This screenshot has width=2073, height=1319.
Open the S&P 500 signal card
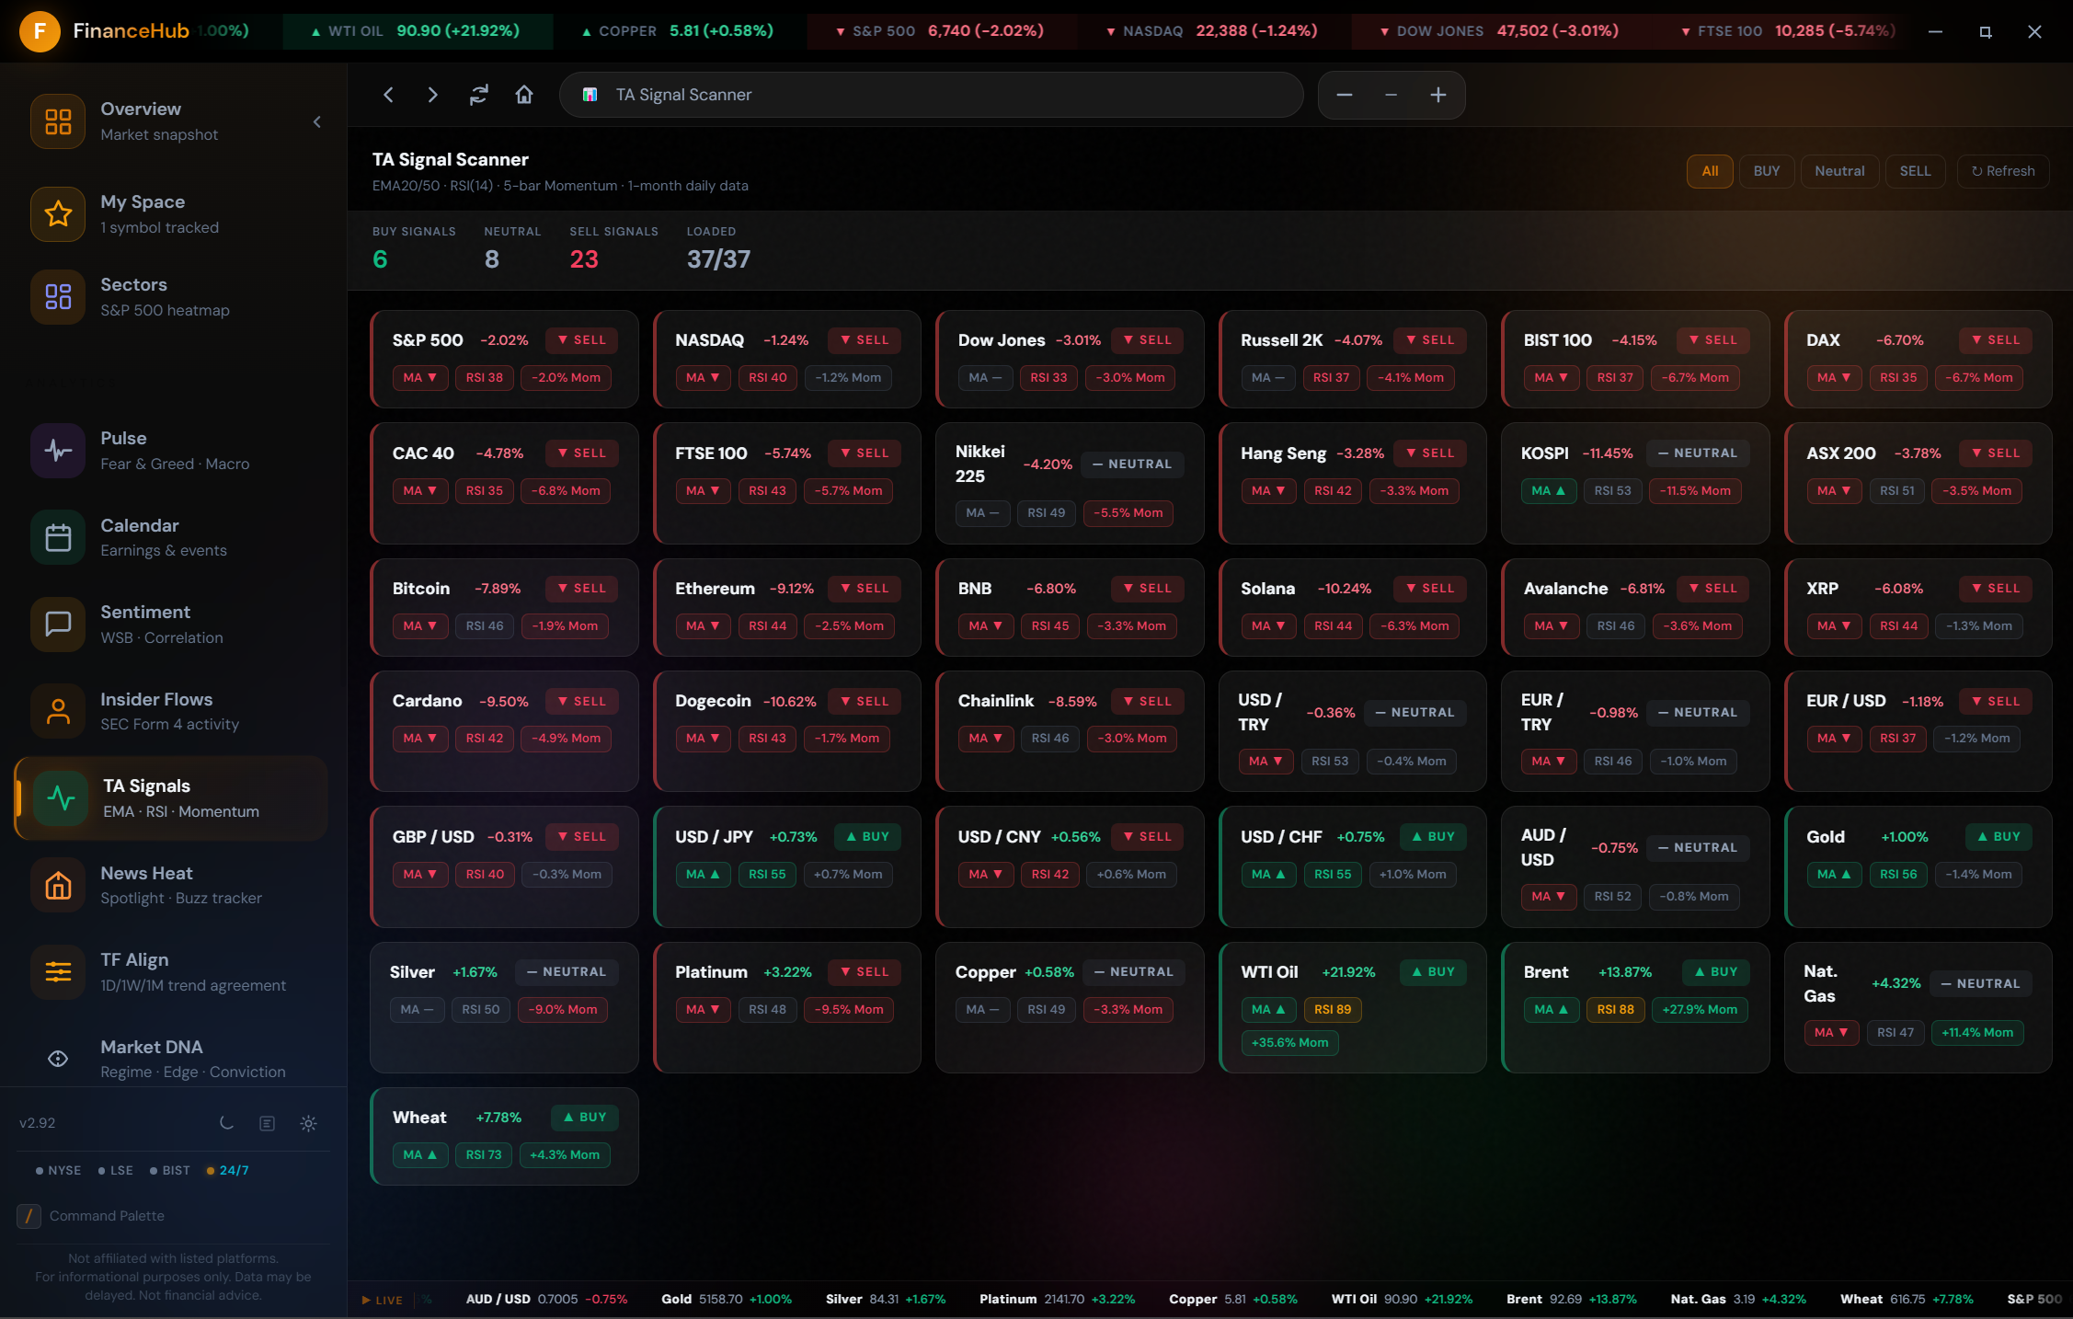click(504, 359)
